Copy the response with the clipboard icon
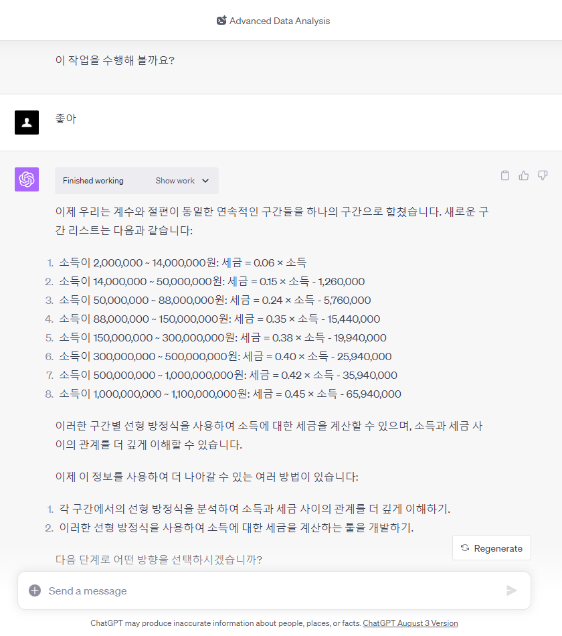562x636 pixels. pos(505,175)
